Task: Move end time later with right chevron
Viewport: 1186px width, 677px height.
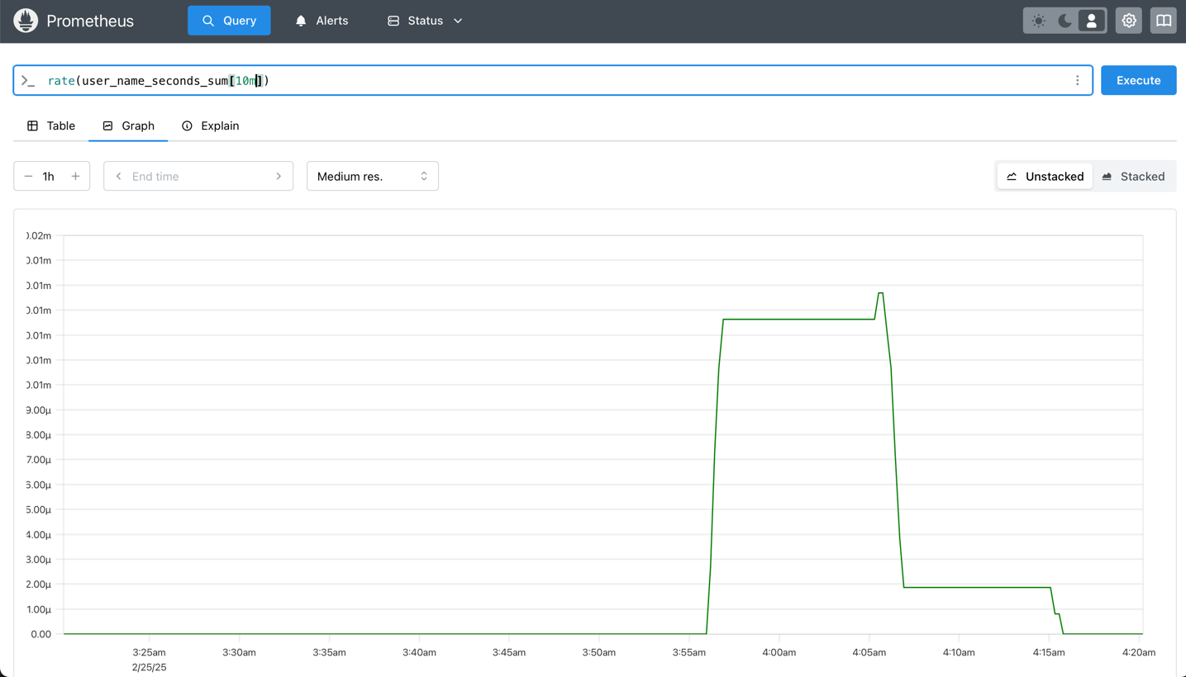Action: 279,176
